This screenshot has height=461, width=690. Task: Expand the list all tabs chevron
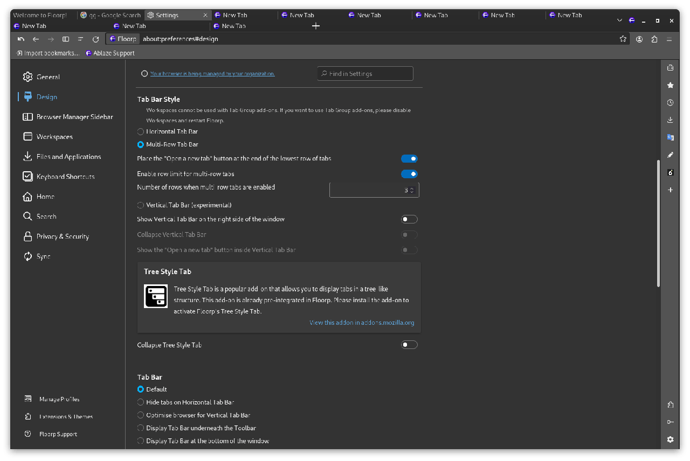(x=619, y=20)
